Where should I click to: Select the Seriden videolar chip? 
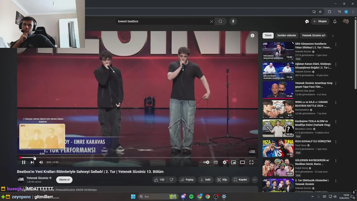tap(287, 35)
